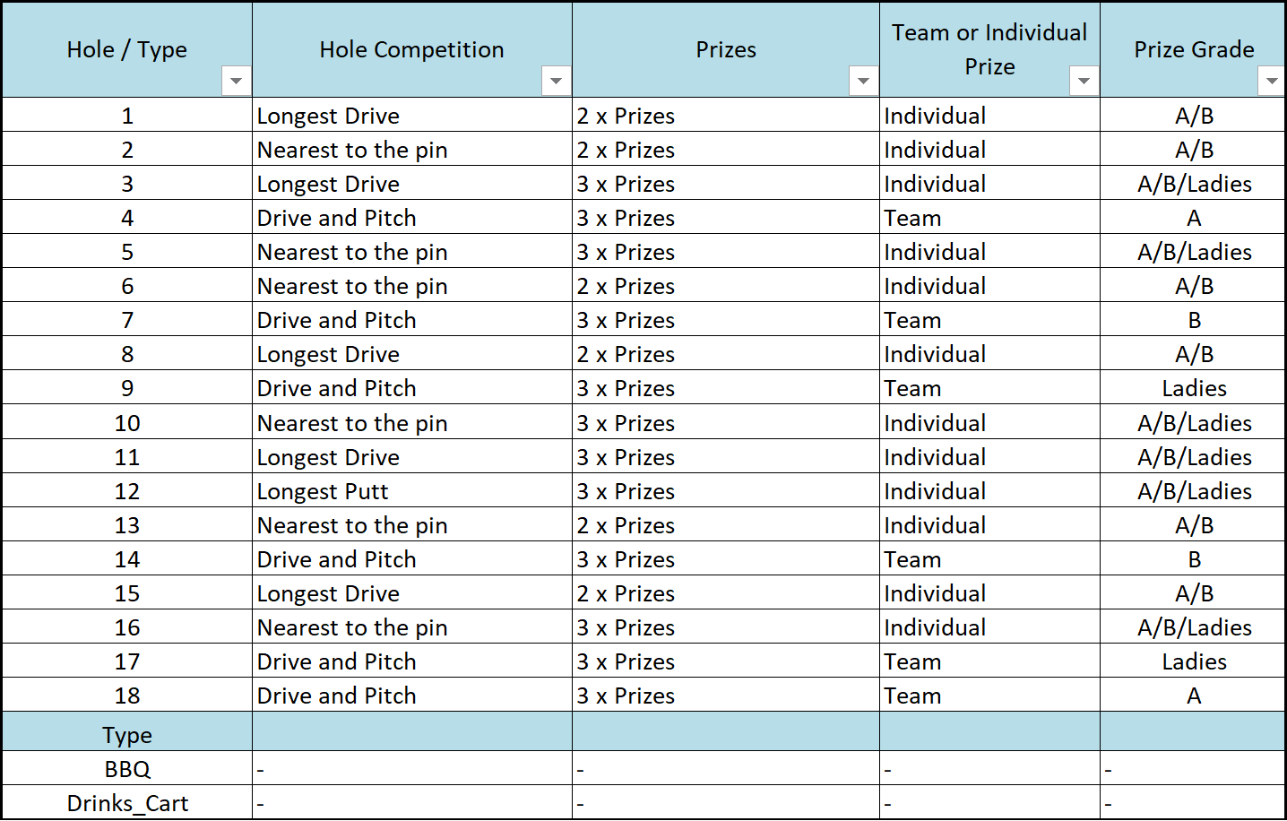Open the Hole Competition filter dropdown
The image size is (1287, 821).
pos(556,82)
